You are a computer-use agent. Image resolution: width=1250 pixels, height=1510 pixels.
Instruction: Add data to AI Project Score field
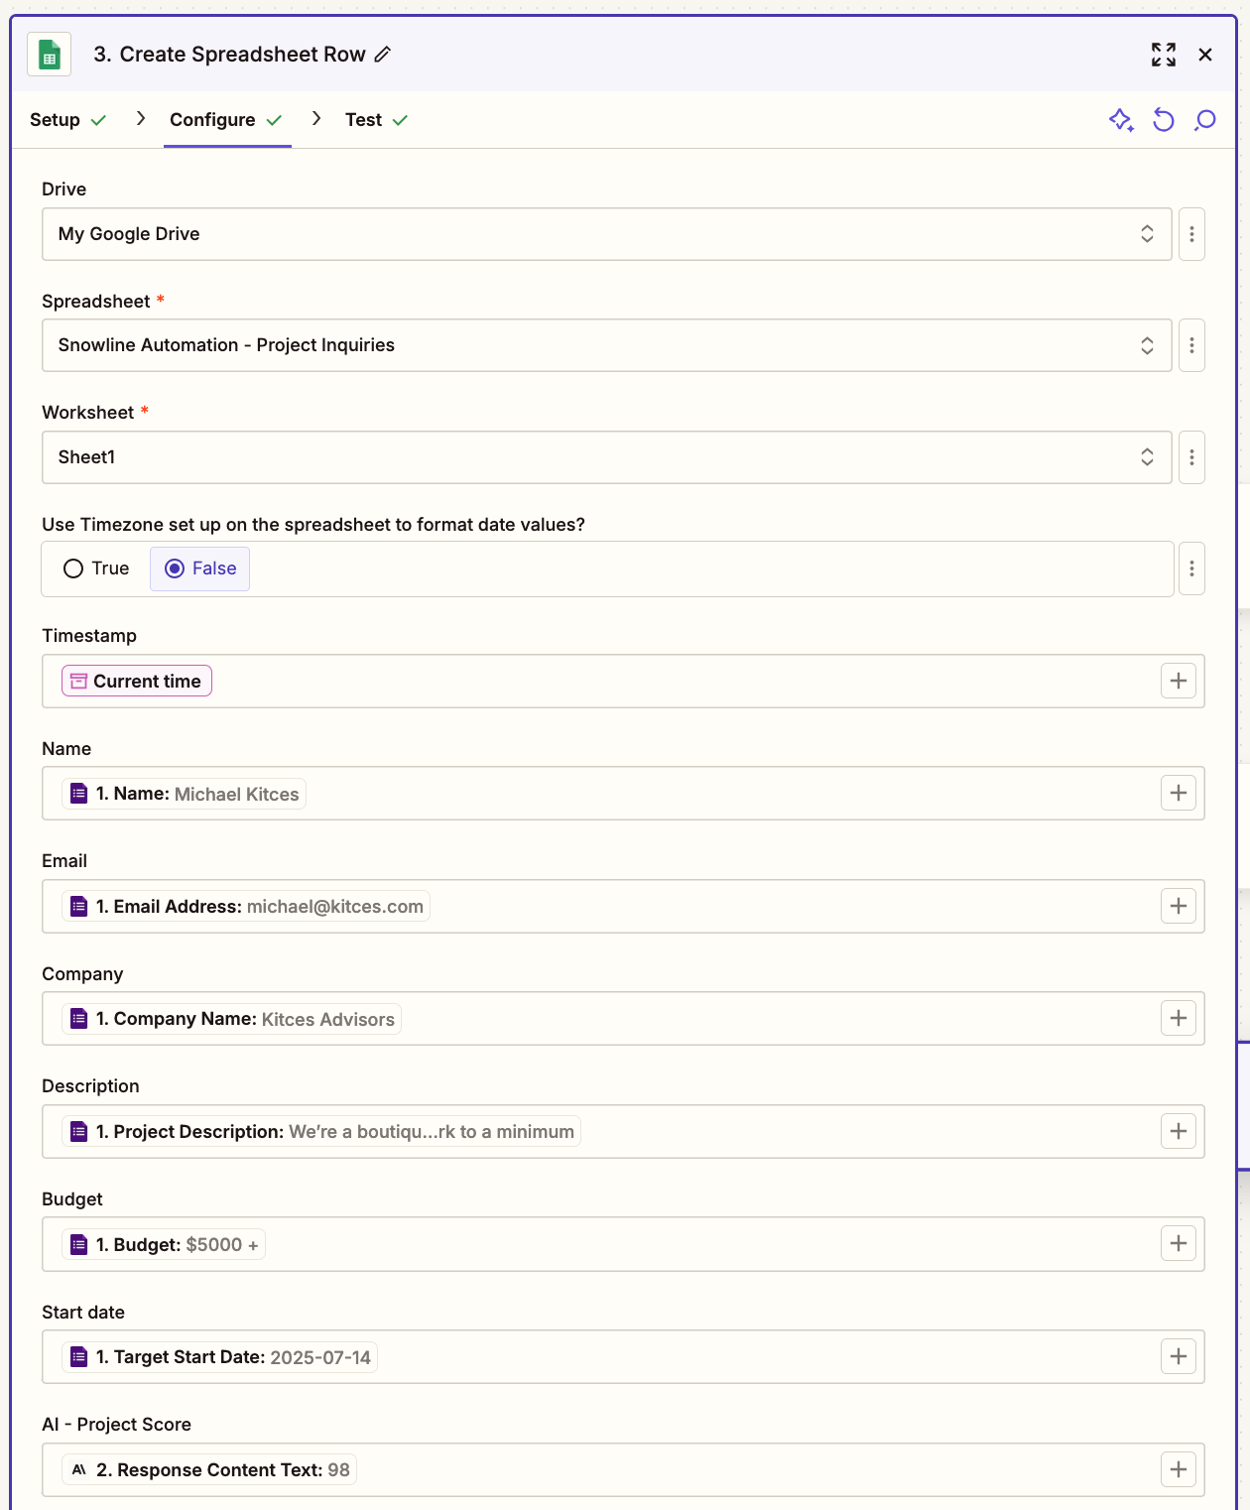1179,1469
